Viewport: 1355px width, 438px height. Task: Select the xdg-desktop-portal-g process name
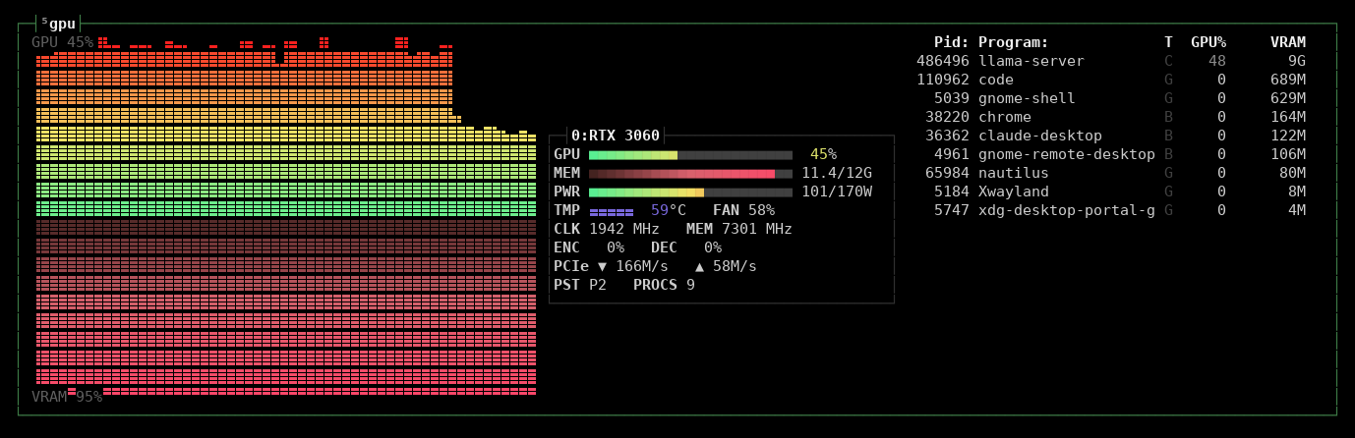click(1067, 210)
